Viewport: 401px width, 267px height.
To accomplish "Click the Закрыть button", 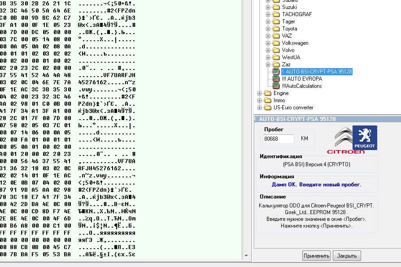I will click(347, 256).
